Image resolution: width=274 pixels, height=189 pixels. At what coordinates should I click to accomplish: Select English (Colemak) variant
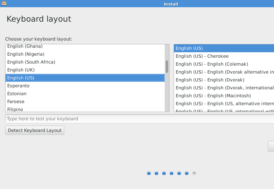[x=212, y=64]
